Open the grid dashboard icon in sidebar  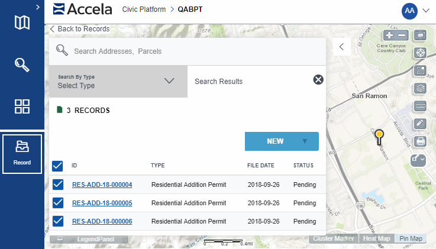point(22,106)
